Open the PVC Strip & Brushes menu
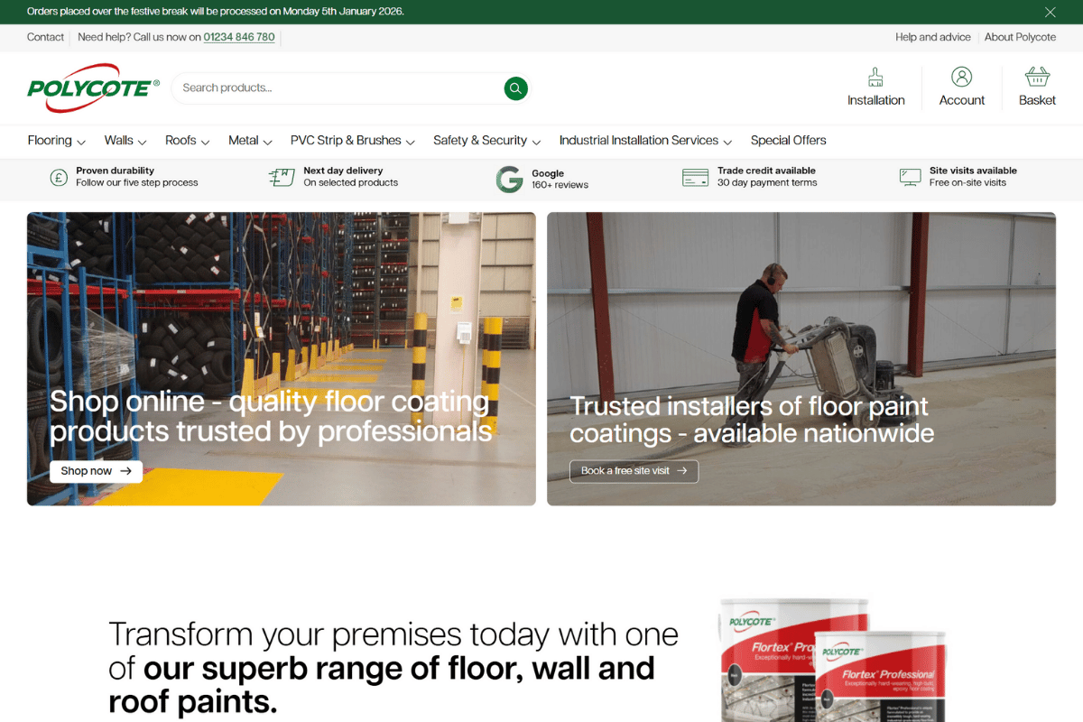The image size is (1083, 722). coord(352,141)
